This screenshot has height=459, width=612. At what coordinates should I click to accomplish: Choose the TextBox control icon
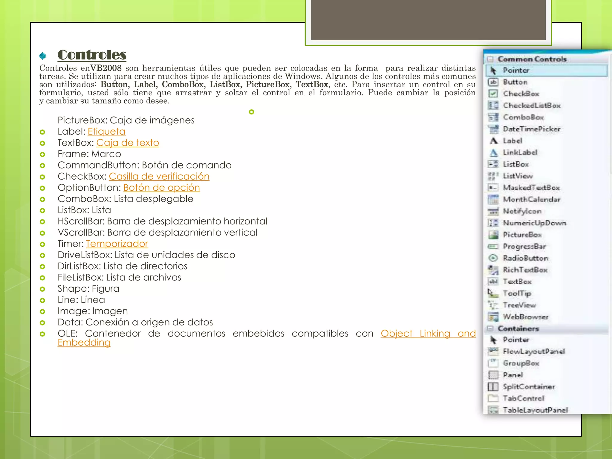click(x=493, y=281)
